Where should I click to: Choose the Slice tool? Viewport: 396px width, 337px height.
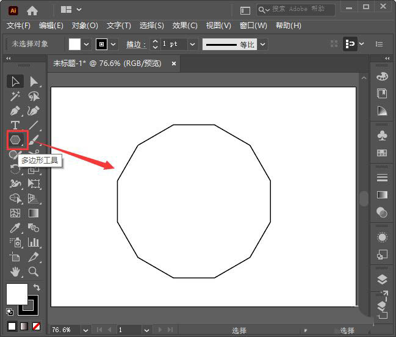coord(34,257)
